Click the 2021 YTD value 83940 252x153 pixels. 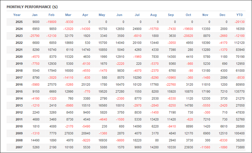point(240,50)
